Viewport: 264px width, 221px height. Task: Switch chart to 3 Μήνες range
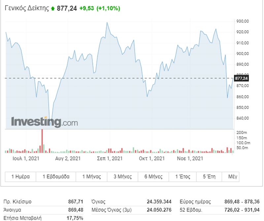click(122, 177)
